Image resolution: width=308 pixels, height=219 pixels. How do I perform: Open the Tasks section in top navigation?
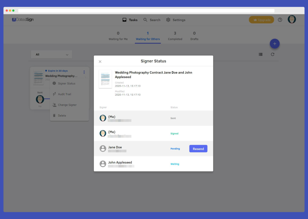[130, 20]
